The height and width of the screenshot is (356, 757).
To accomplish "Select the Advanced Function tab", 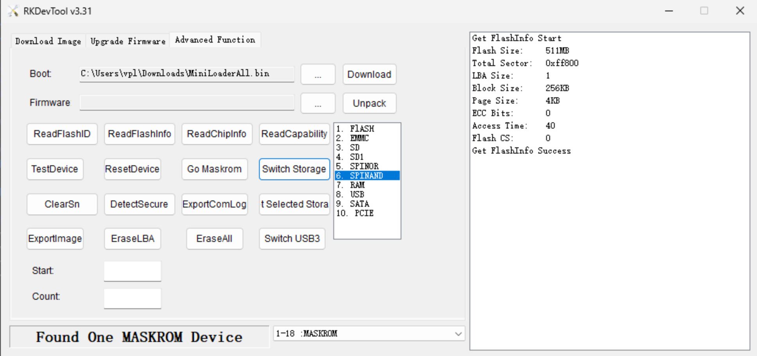I will point(215,40).
